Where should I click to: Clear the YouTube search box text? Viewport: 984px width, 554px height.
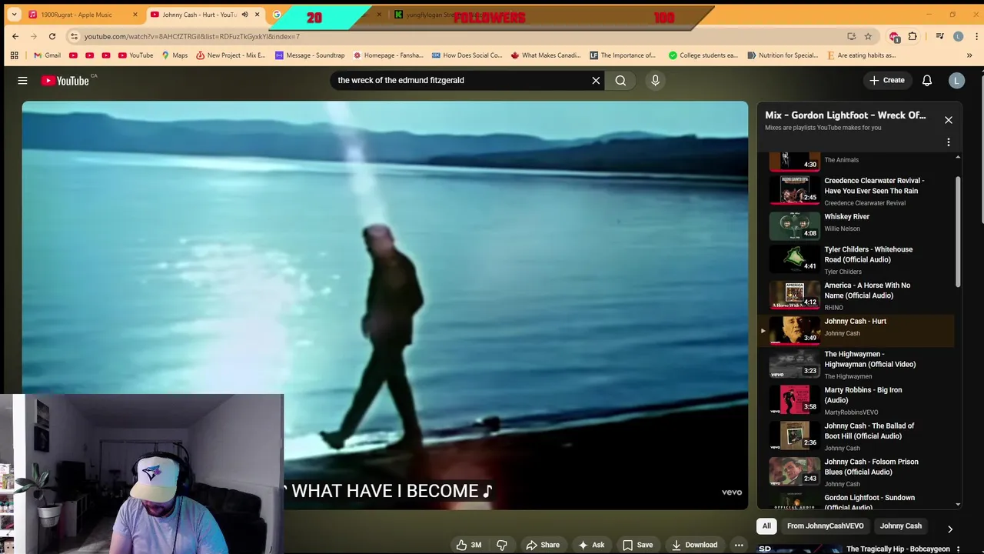pyautogui.click(x=596, y=80)
